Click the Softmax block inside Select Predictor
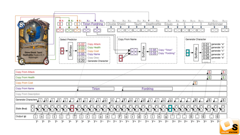 coord(70,51)
